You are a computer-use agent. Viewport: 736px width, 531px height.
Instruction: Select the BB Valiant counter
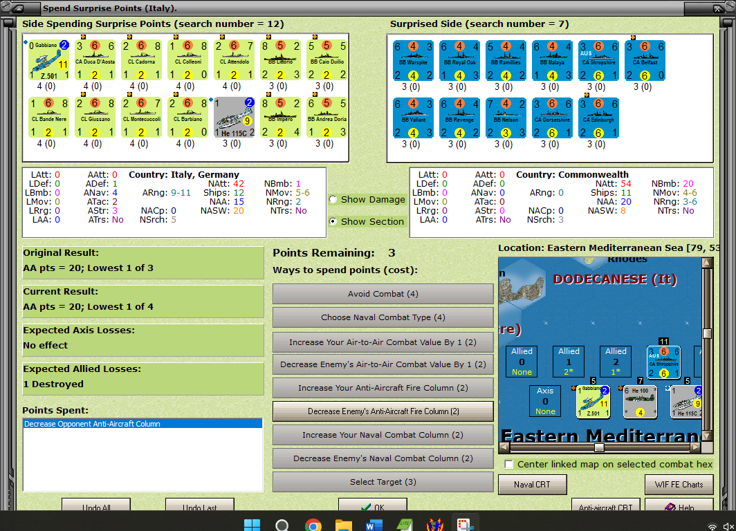[413, 118]
